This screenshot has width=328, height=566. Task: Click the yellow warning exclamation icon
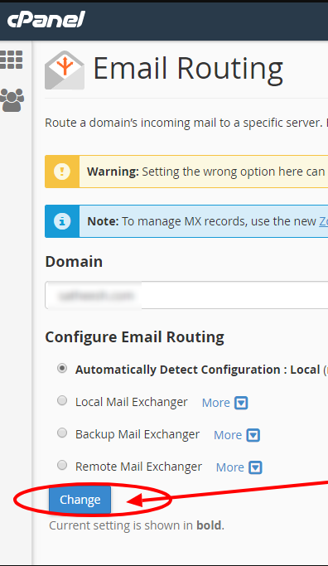[62, 172]
